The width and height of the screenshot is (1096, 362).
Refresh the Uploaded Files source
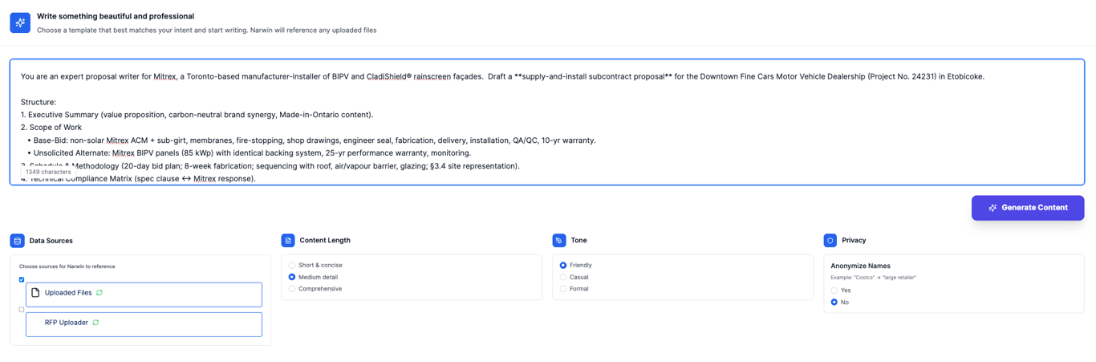(x=99, y=293)
